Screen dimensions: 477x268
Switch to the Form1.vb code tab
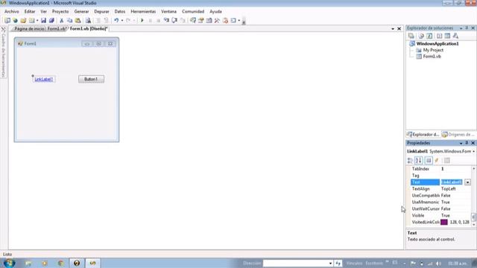(x=57, y=28)
